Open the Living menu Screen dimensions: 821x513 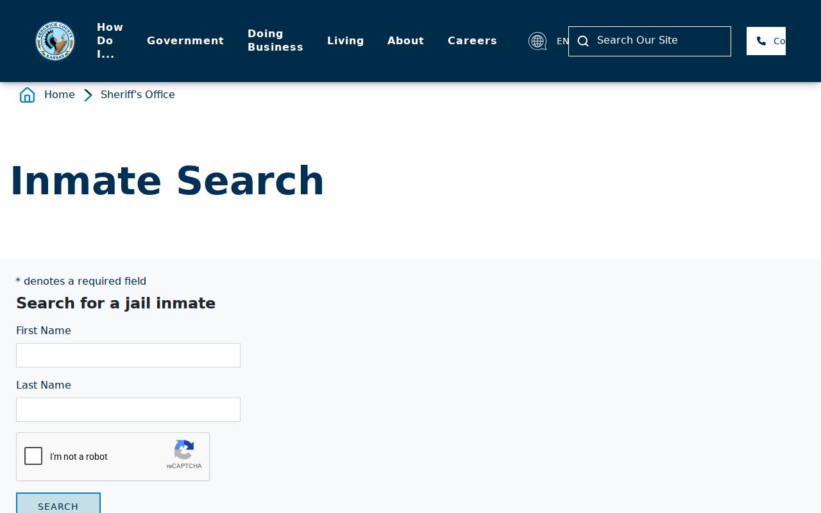click(x=345, y=40)
